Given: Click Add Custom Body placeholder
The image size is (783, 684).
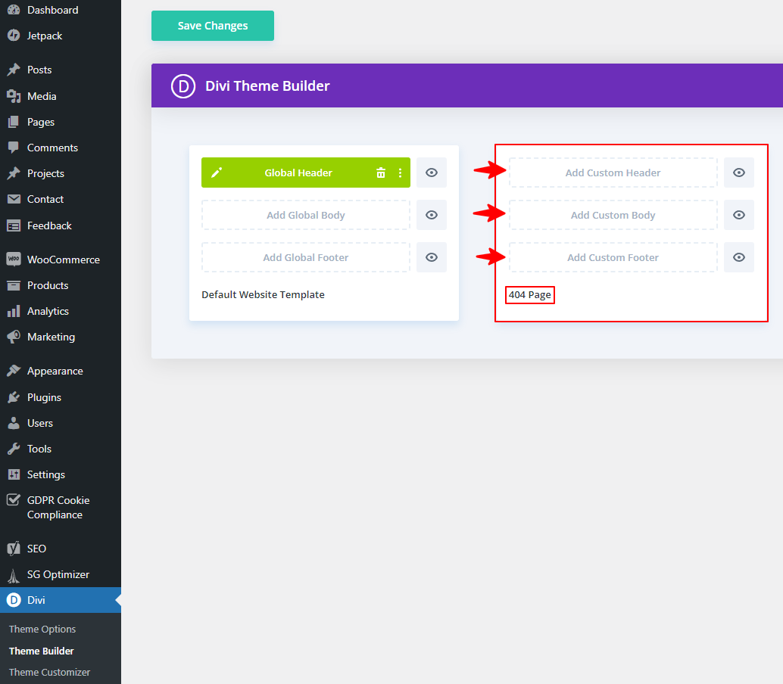Looking at the screenshot, I should (613, 215).
